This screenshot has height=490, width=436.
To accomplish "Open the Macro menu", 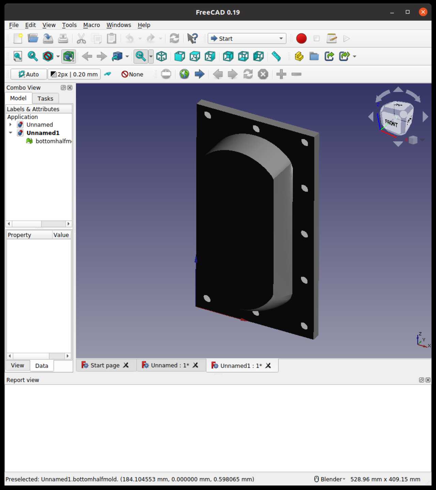I will pos(92,25).
